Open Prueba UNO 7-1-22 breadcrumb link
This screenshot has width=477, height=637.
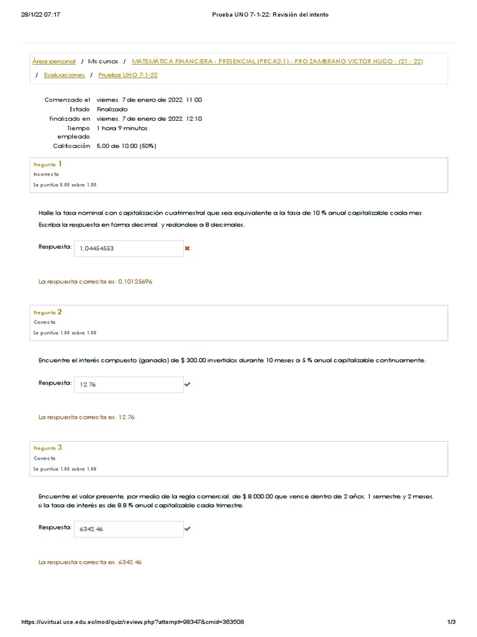click(x=128, y=75)
